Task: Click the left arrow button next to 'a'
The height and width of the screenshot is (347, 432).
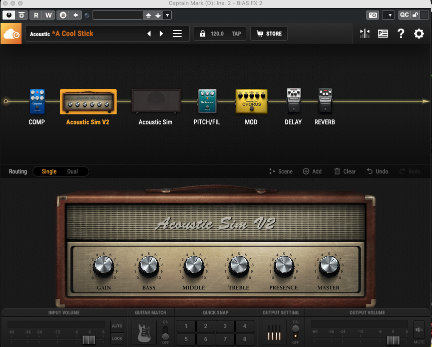Action: click(x=75, y=15)
